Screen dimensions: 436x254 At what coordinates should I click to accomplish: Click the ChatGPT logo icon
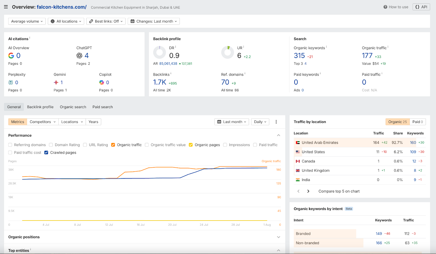79,56
